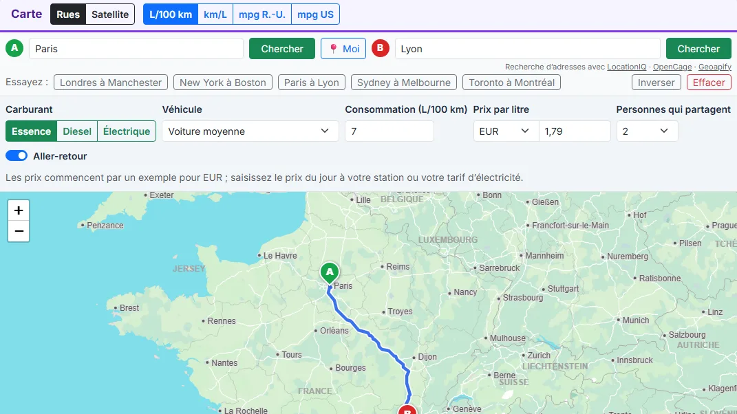
Task: Try the Sydney à Melbourne example
Action: (x=404, y=83)
